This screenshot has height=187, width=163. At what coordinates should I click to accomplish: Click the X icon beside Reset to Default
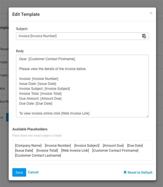[x=125, y=172]
